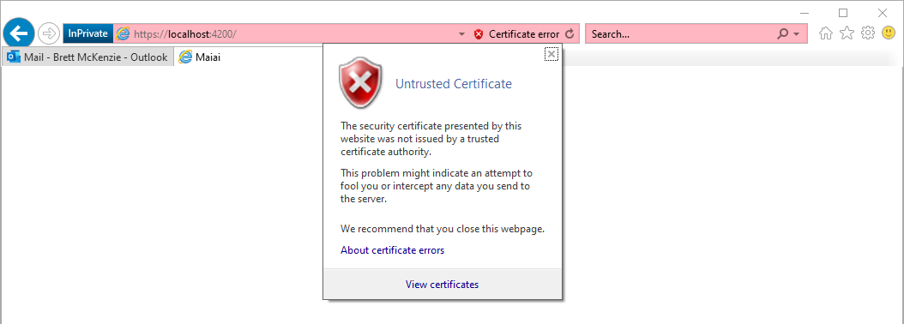The width and height of the screenshot is (904, 324).
Task: Close the Untrusted Certificate popup
Action: coord(551,54)
